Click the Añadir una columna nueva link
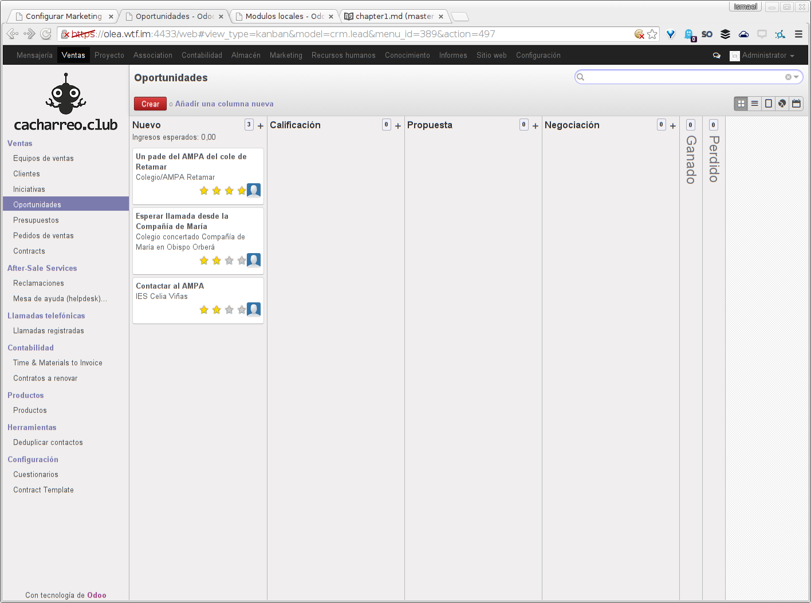The image size is (811, 603). pos(224,104)
